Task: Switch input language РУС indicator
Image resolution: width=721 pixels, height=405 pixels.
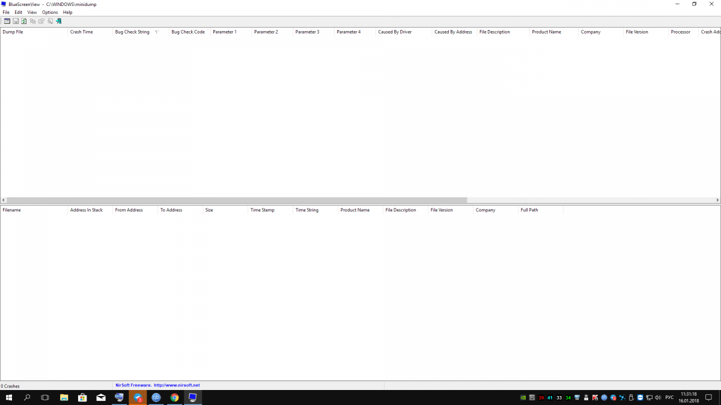Action: pos(669,397)
